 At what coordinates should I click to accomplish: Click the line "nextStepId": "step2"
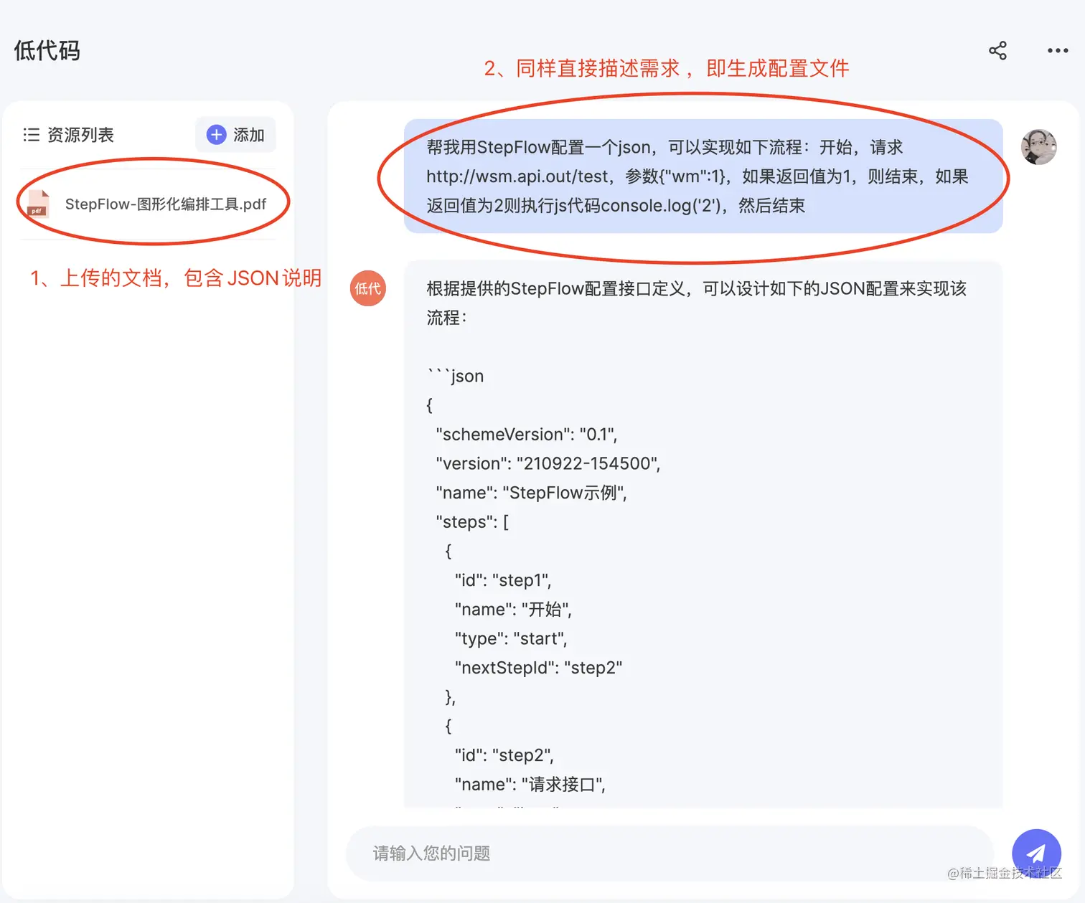537,668
